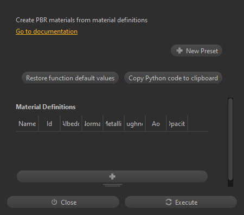Sort by the Albedo column header
Screen dimensions: 244x215
pos(71,124)
